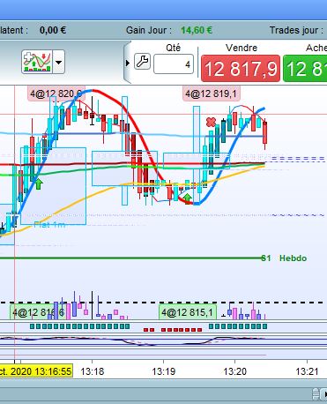Image resolution: width=327 pixels, height=404 pixels.
Task: Click the latent 0,00 € value
Action: point(53,30)
